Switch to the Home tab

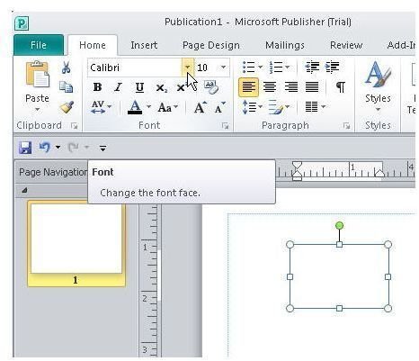click(x=93, y=45)
